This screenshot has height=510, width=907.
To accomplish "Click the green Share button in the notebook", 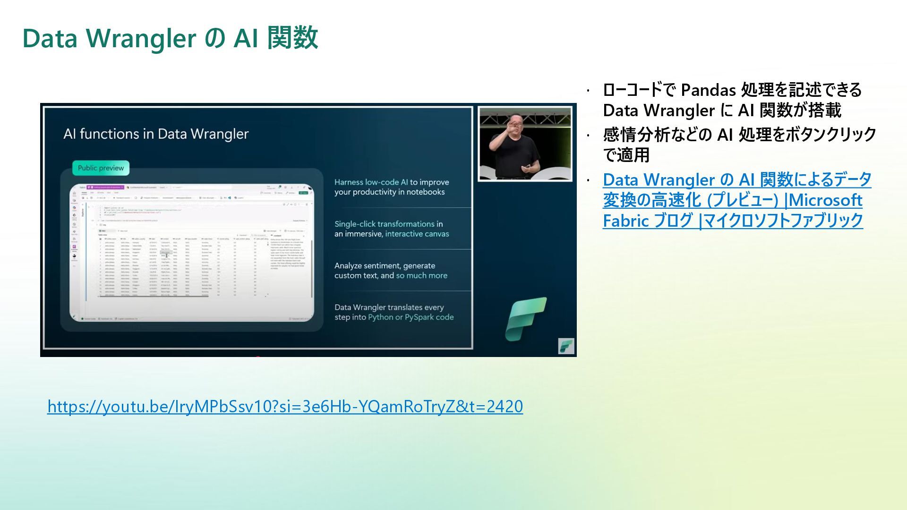I will point(303,193).
